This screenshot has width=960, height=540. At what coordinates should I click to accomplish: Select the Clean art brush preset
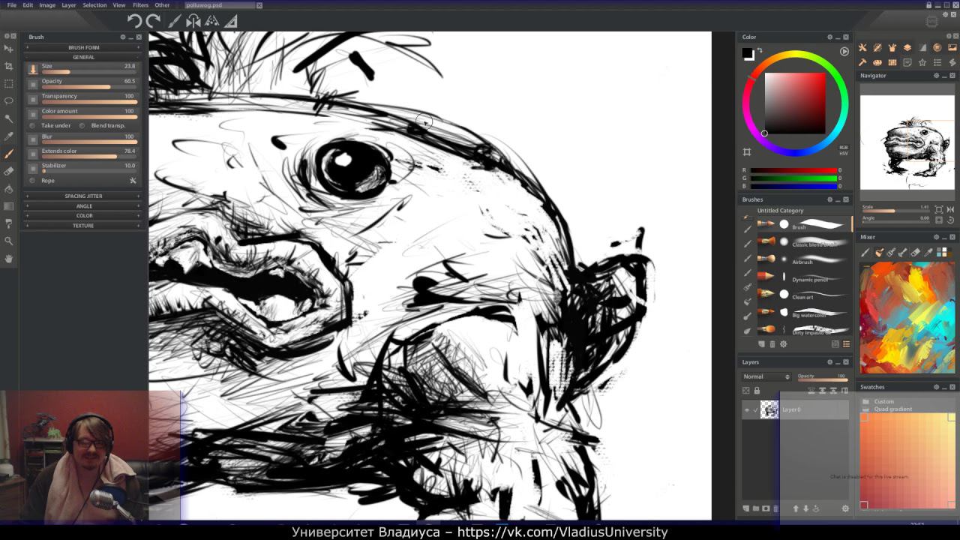tap(803, 295)
